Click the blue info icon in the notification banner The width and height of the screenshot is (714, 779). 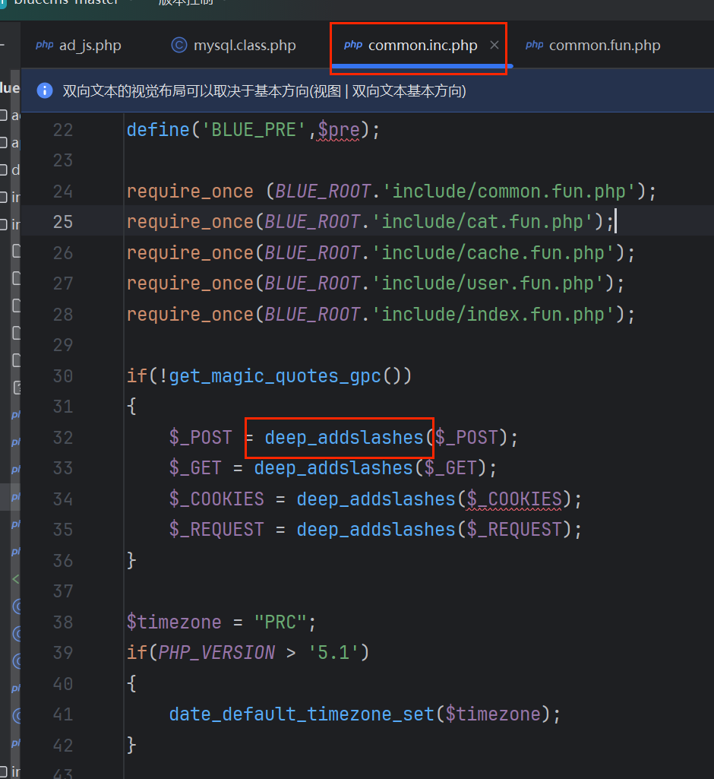click(44, 91)
